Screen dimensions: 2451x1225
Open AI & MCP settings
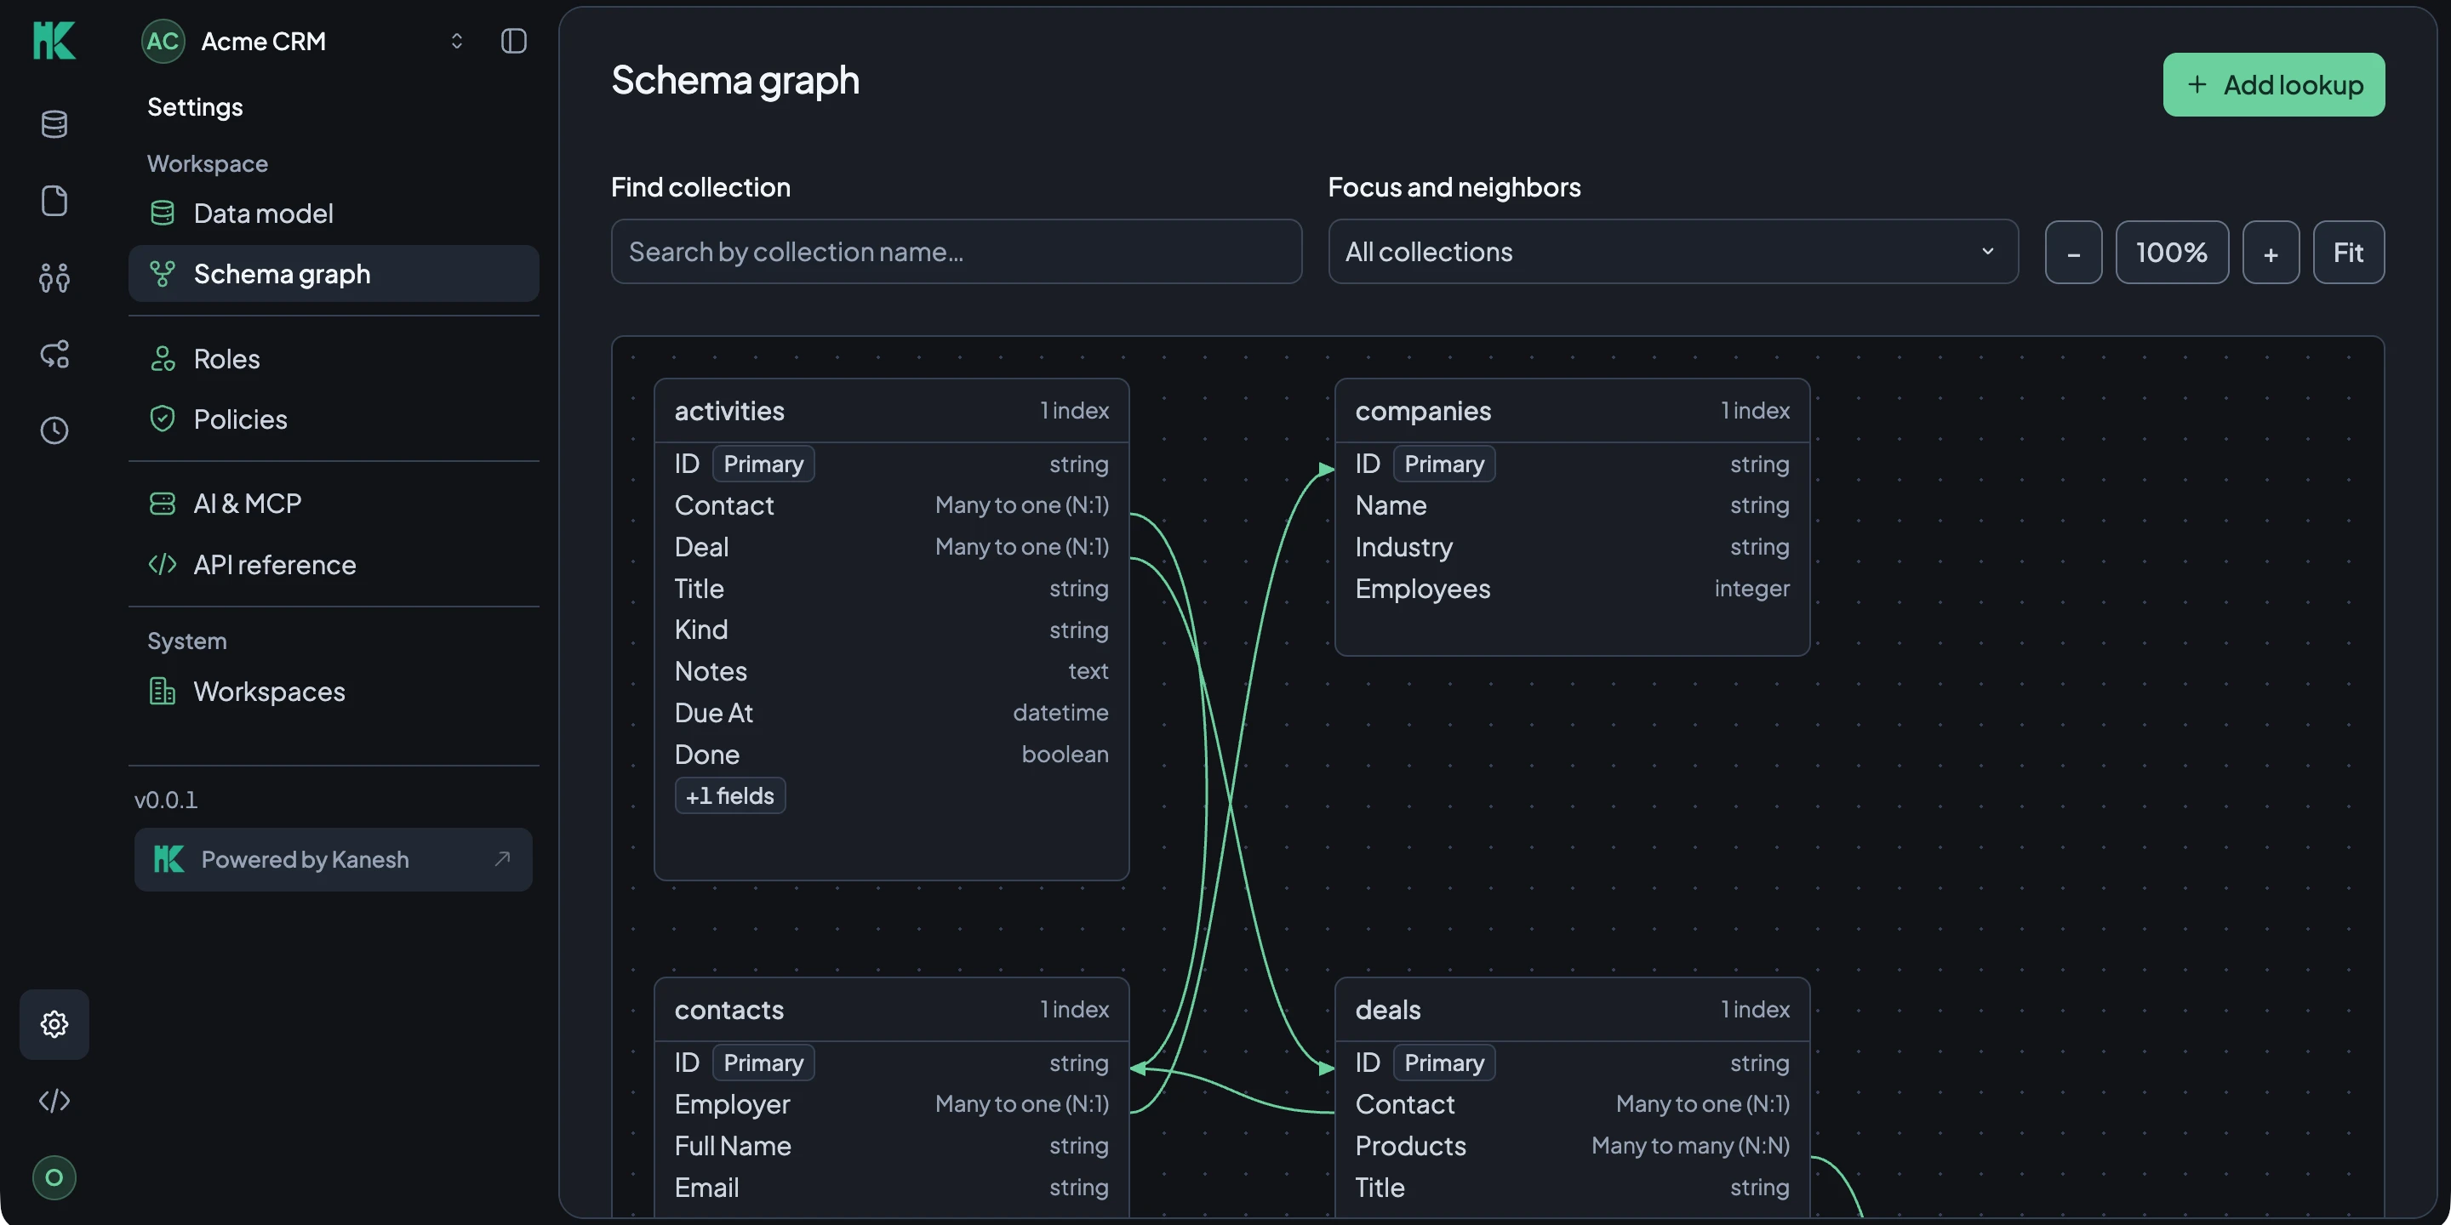tap(334, 503)
